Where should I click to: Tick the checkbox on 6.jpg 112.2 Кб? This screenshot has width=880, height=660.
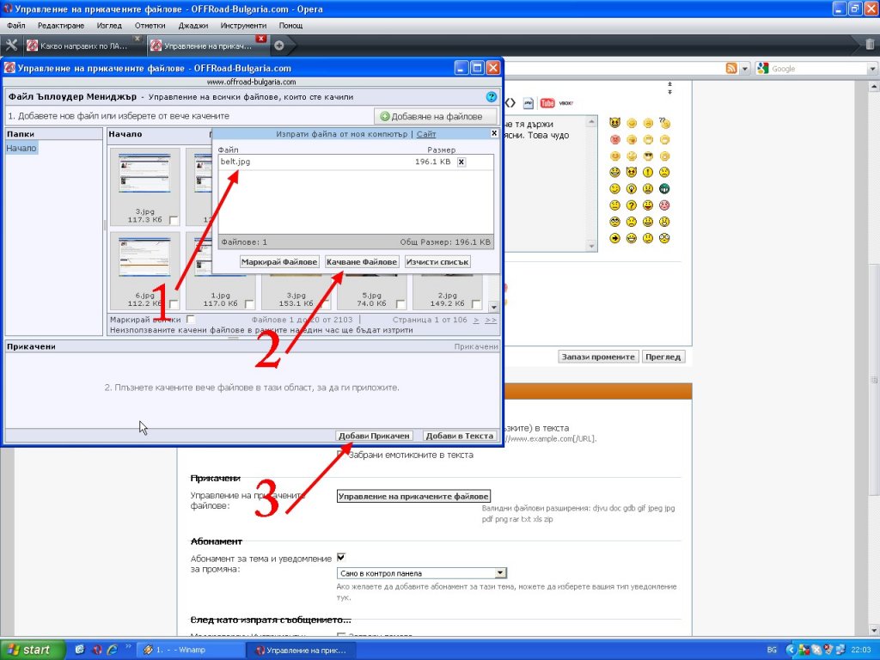tap(174, 304)
